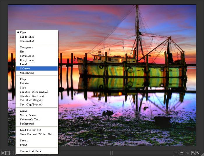
Task: Apply the highlighted S-Curve option
Action: tap(37, 69)
